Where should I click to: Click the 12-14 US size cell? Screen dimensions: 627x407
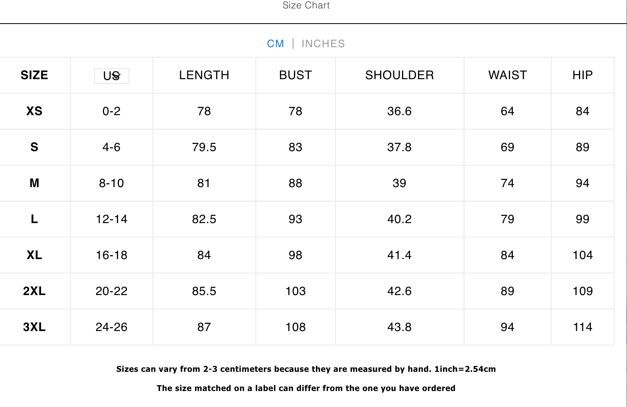[111, 219]
